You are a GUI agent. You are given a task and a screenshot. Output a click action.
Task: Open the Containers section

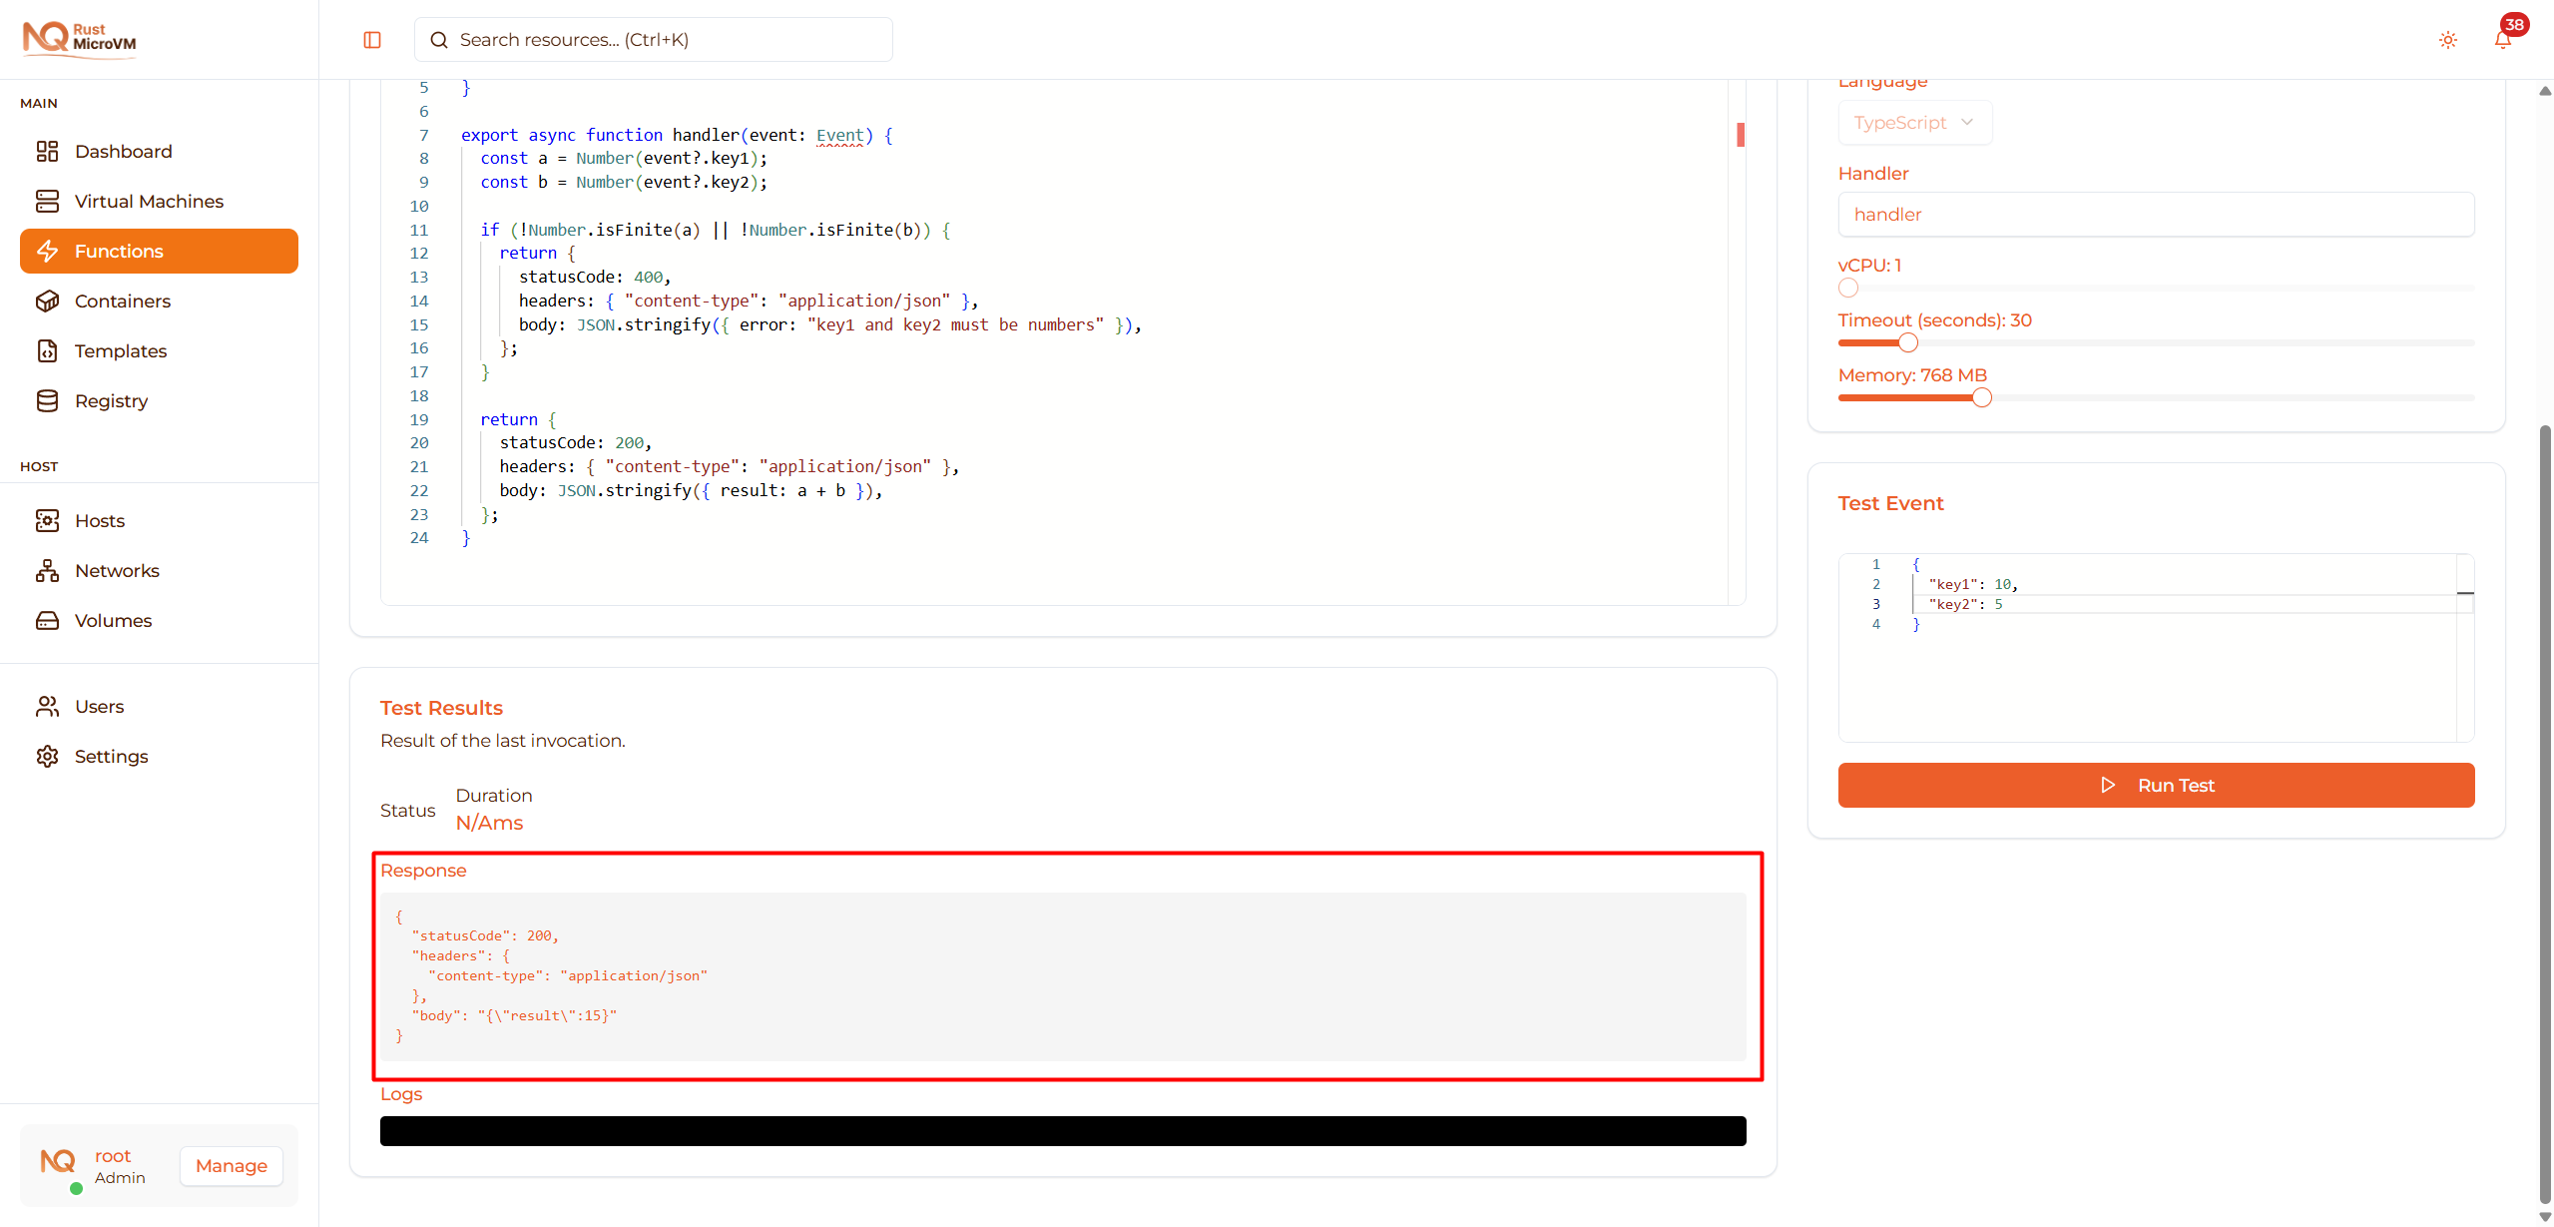(x=122, y=301)
